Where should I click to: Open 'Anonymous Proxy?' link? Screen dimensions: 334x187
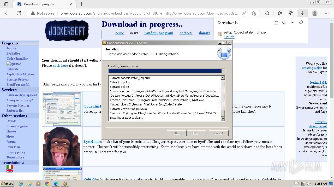[20, 100]
